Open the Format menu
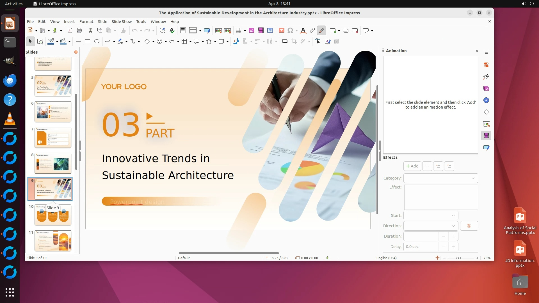This screenshot has height=303, width=539. [x=86, y=22]
